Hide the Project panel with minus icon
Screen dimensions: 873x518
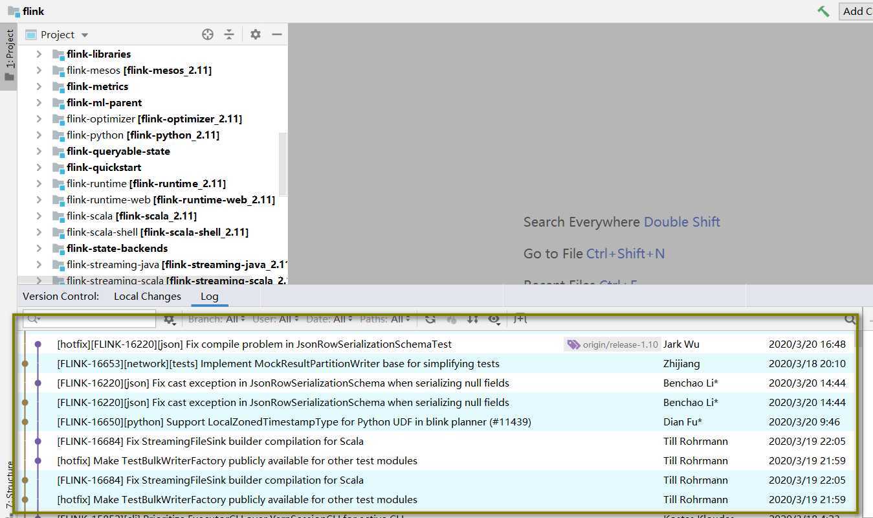pos(277,34)
